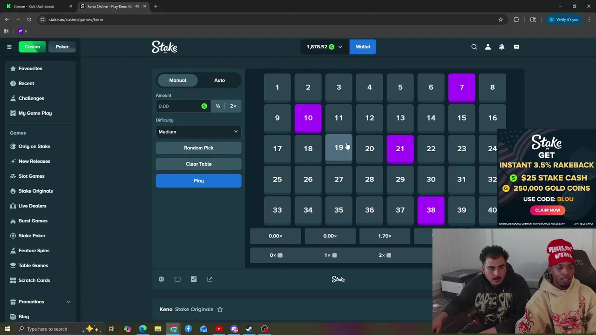Open Live Dealers in the sidebar
Viewport: 596px width, 335px height.
(40, 206)
